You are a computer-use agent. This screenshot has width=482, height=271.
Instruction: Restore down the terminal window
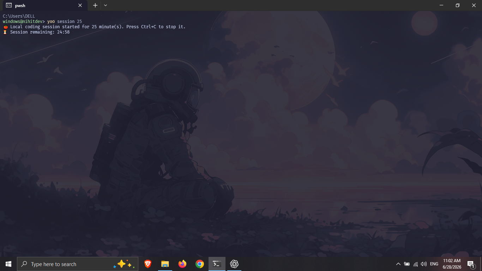point(458,5)
